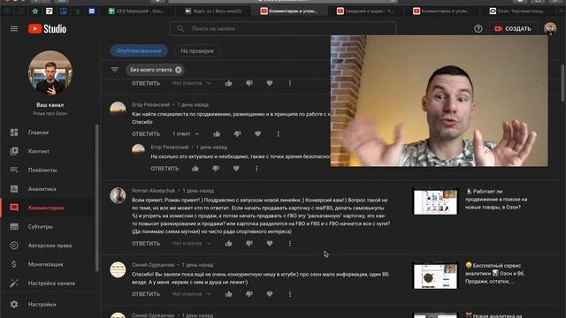Open Синий Одуванчик name above 'Спасибо! Вы заняли'
566x318 pixels.
click(153, 265)
